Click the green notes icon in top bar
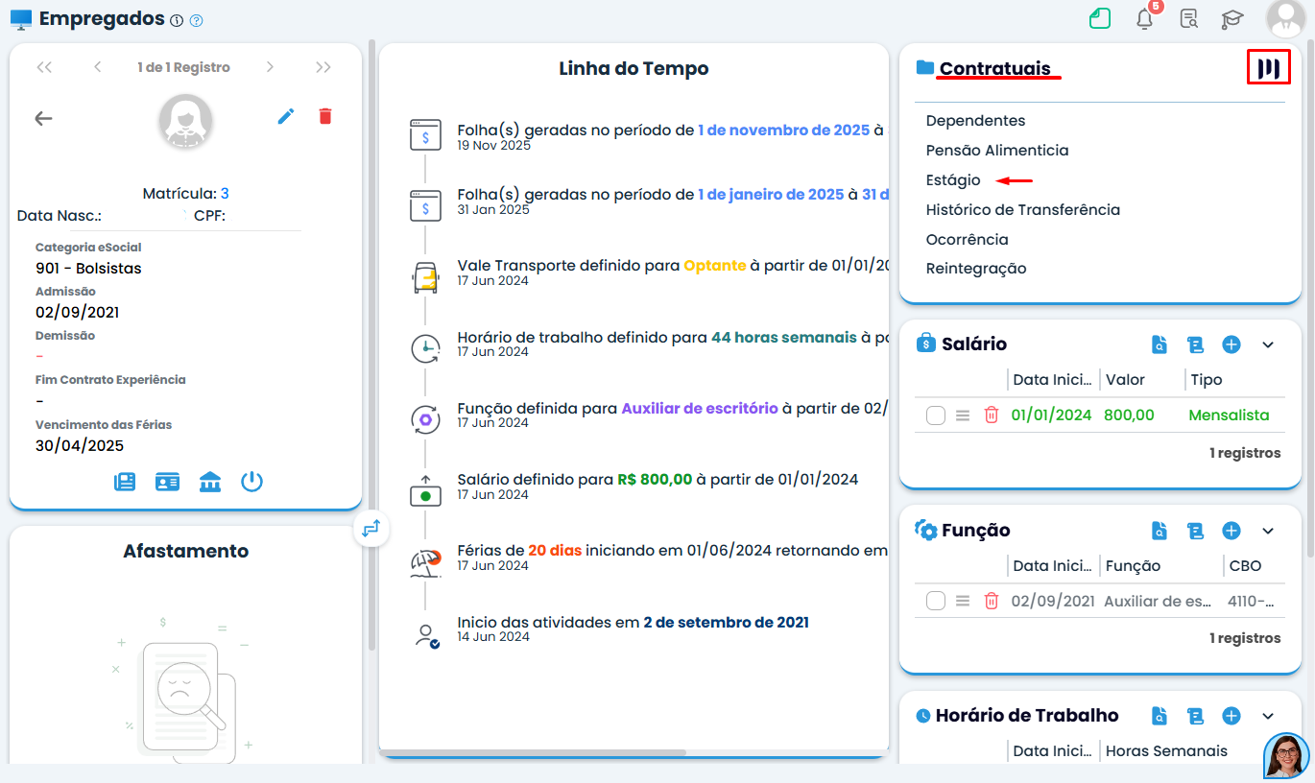This screenshot has width=1315, height=783. click(x=1100, y=18)
